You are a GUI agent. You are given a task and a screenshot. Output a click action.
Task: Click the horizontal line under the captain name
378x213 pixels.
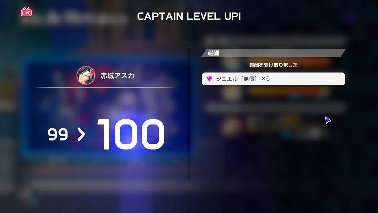click(x=105, y=88)
